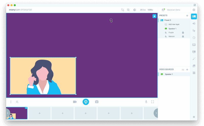
Task: Open the media gallery panel in sidebar
Action: pos(194,66)
